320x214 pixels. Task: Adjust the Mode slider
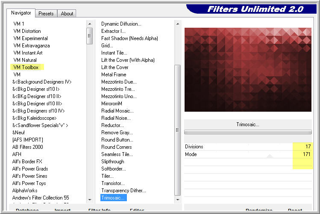tap(239, 154)
